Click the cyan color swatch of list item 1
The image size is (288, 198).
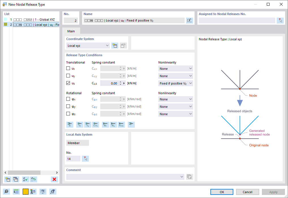(5, 19)
